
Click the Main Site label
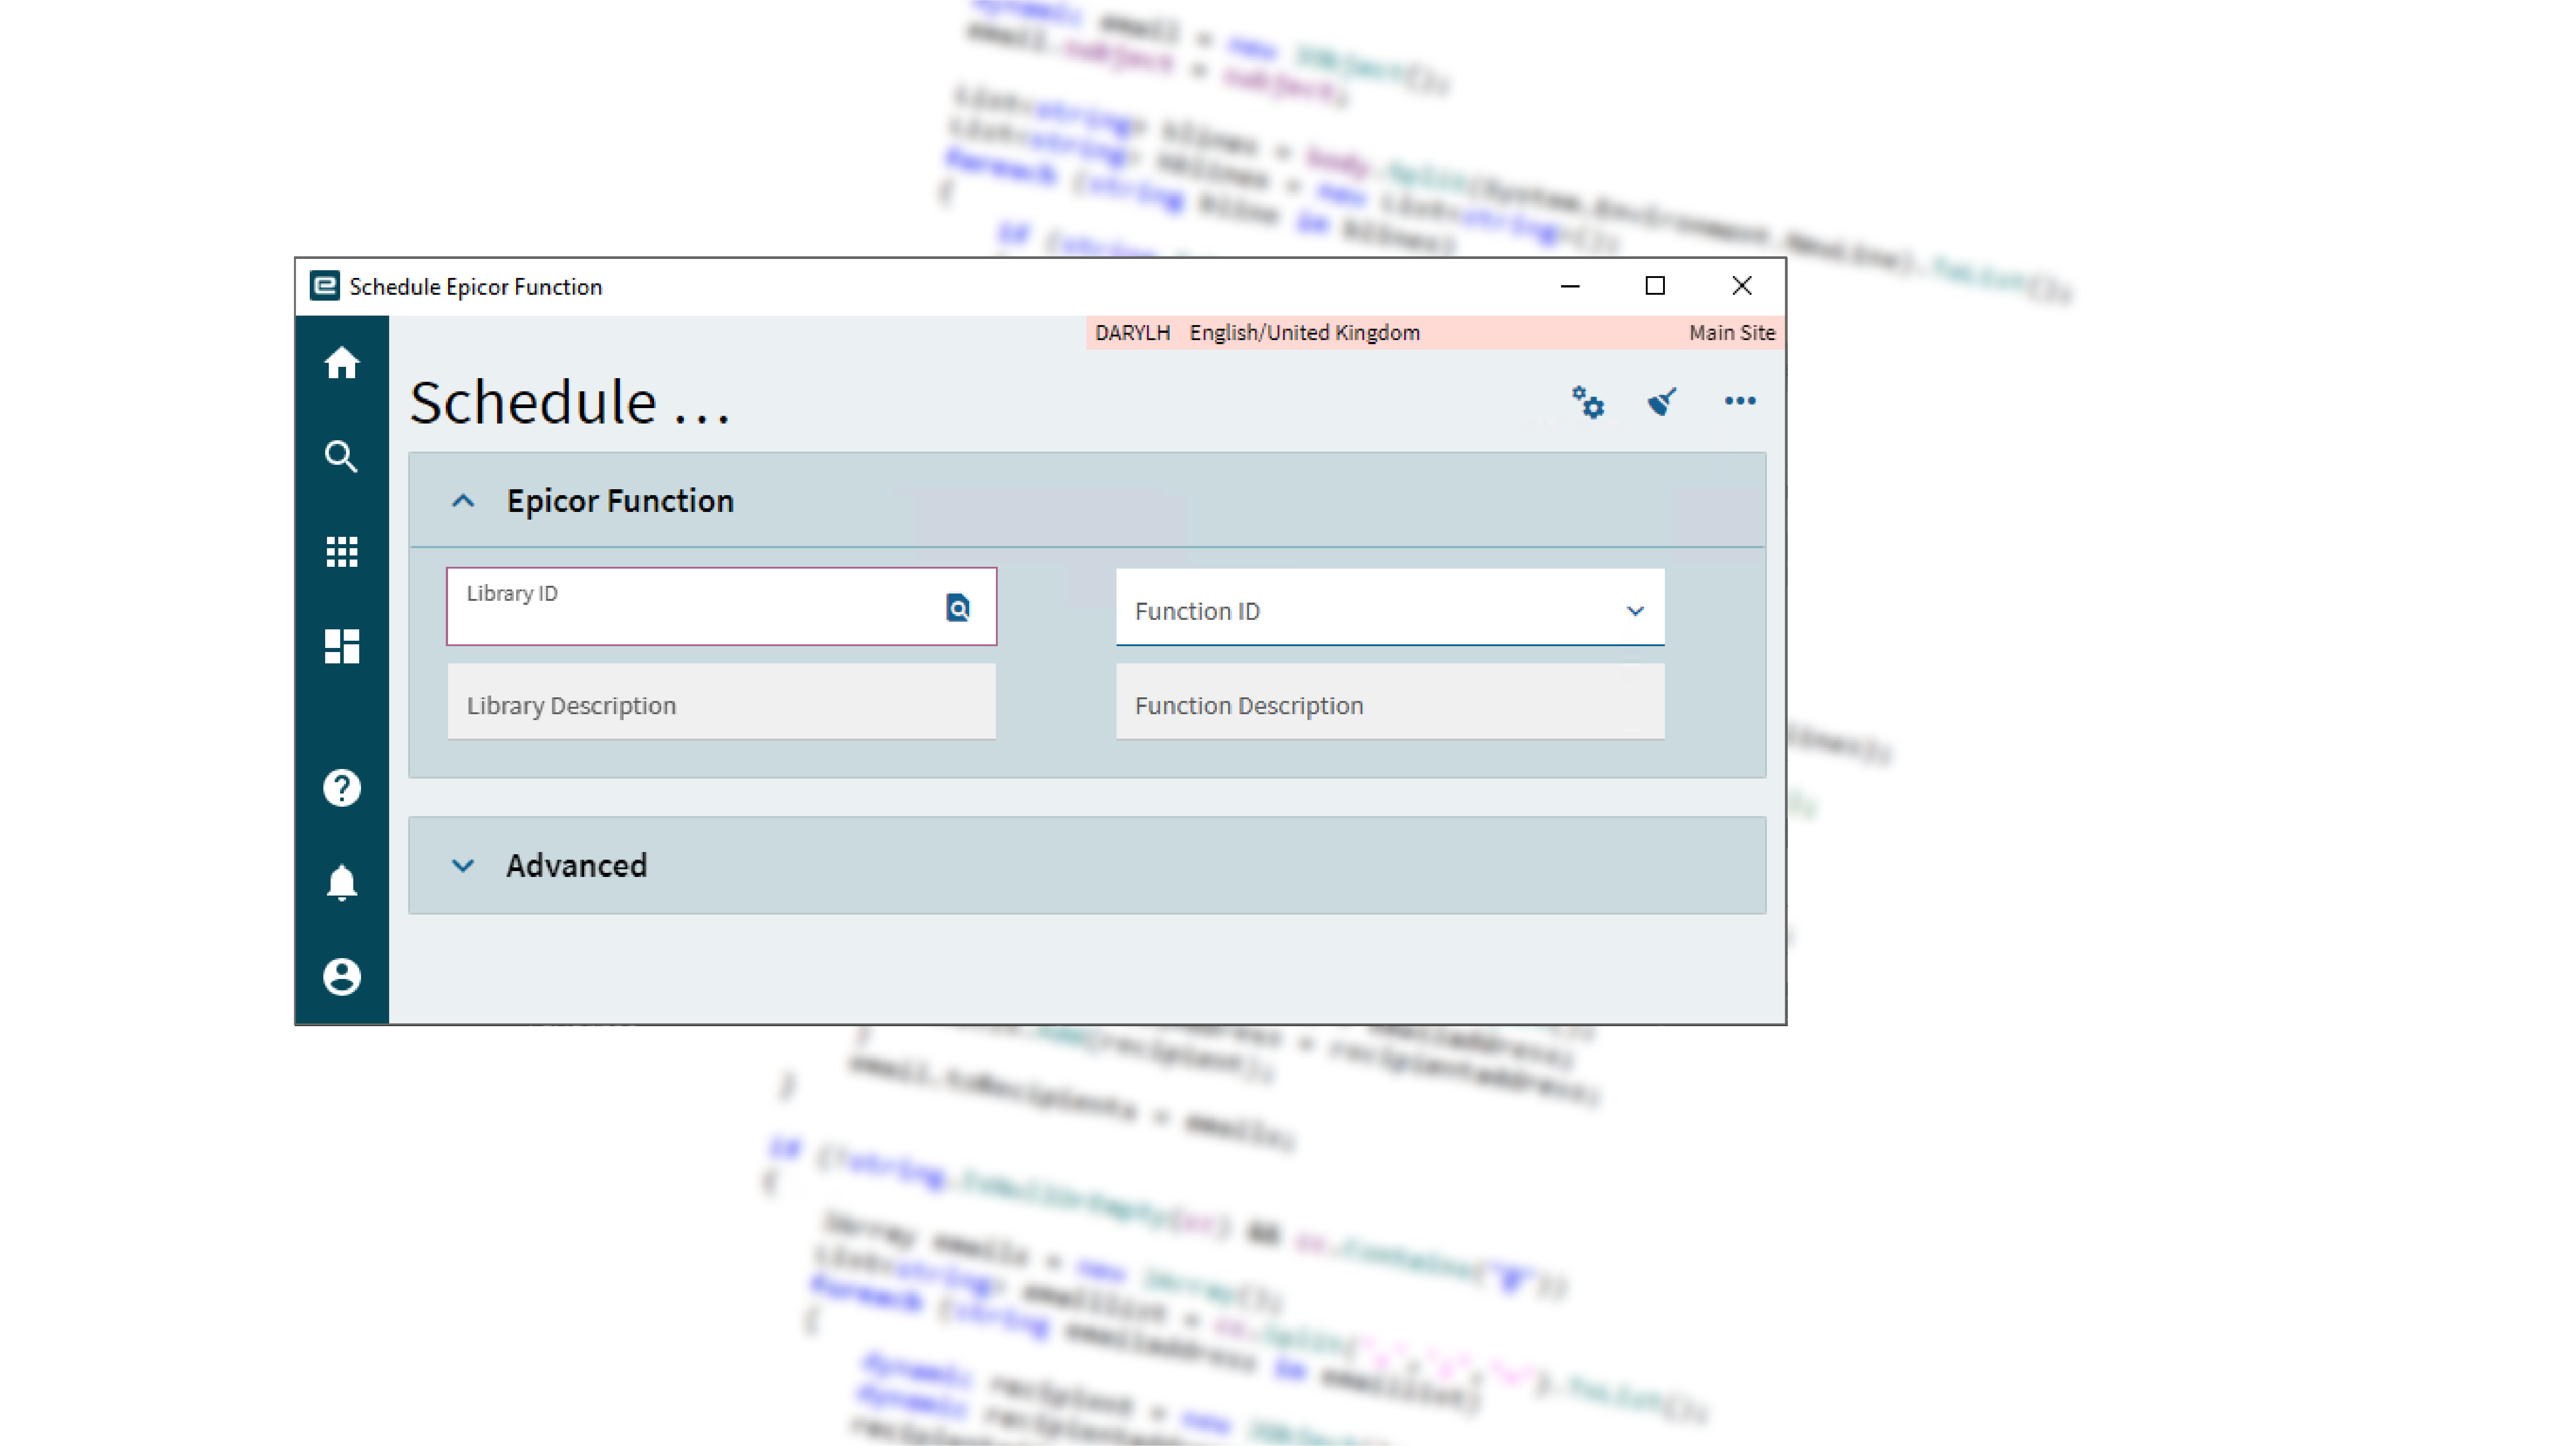click(1731, 333)
